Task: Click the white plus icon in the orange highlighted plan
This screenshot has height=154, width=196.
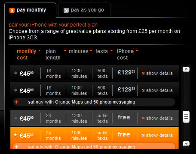Action: click(17, 147)
